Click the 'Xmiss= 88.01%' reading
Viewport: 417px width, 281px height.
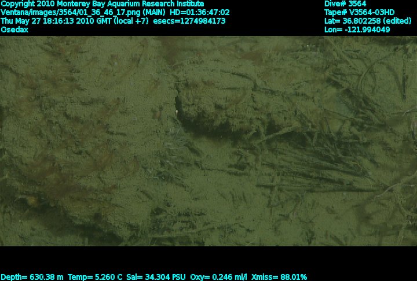279,277
